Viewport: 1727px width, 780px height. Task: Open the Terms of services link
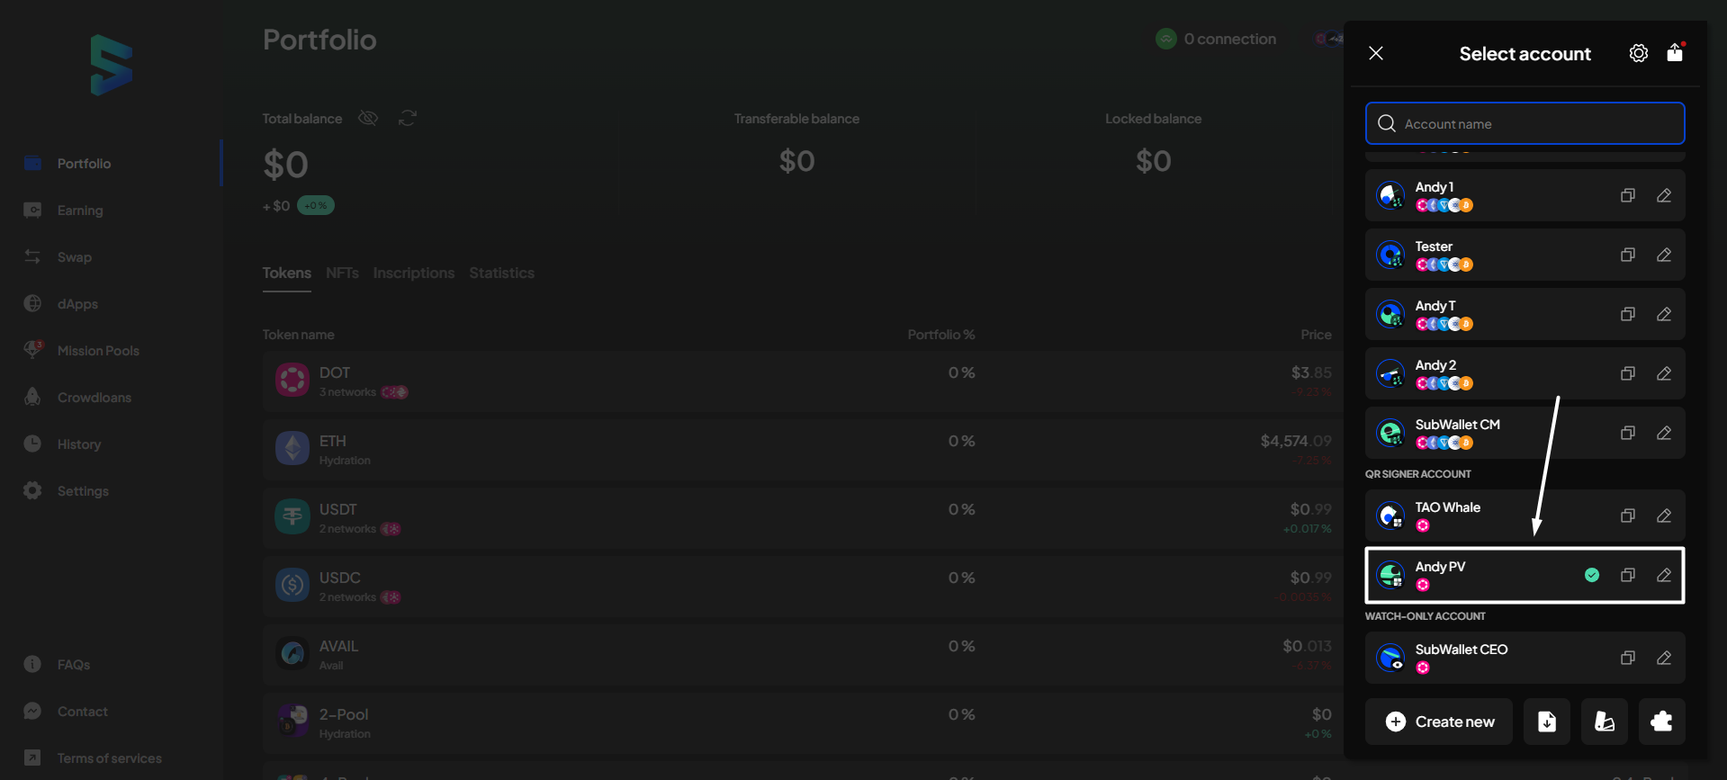pyautogui.click(x=109, y=758)
